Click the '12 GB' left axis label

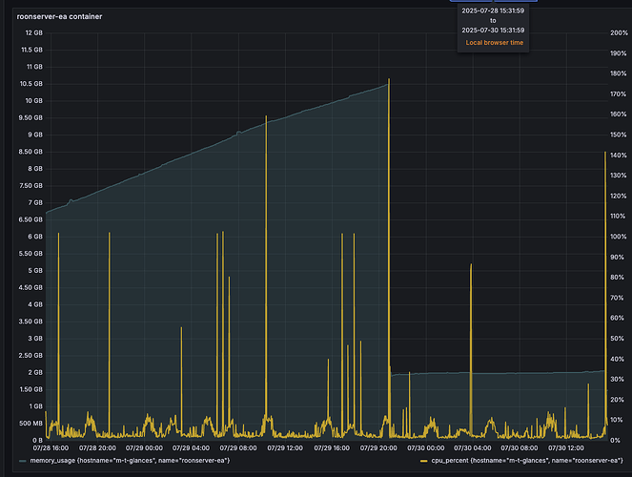tap(34, 32)
